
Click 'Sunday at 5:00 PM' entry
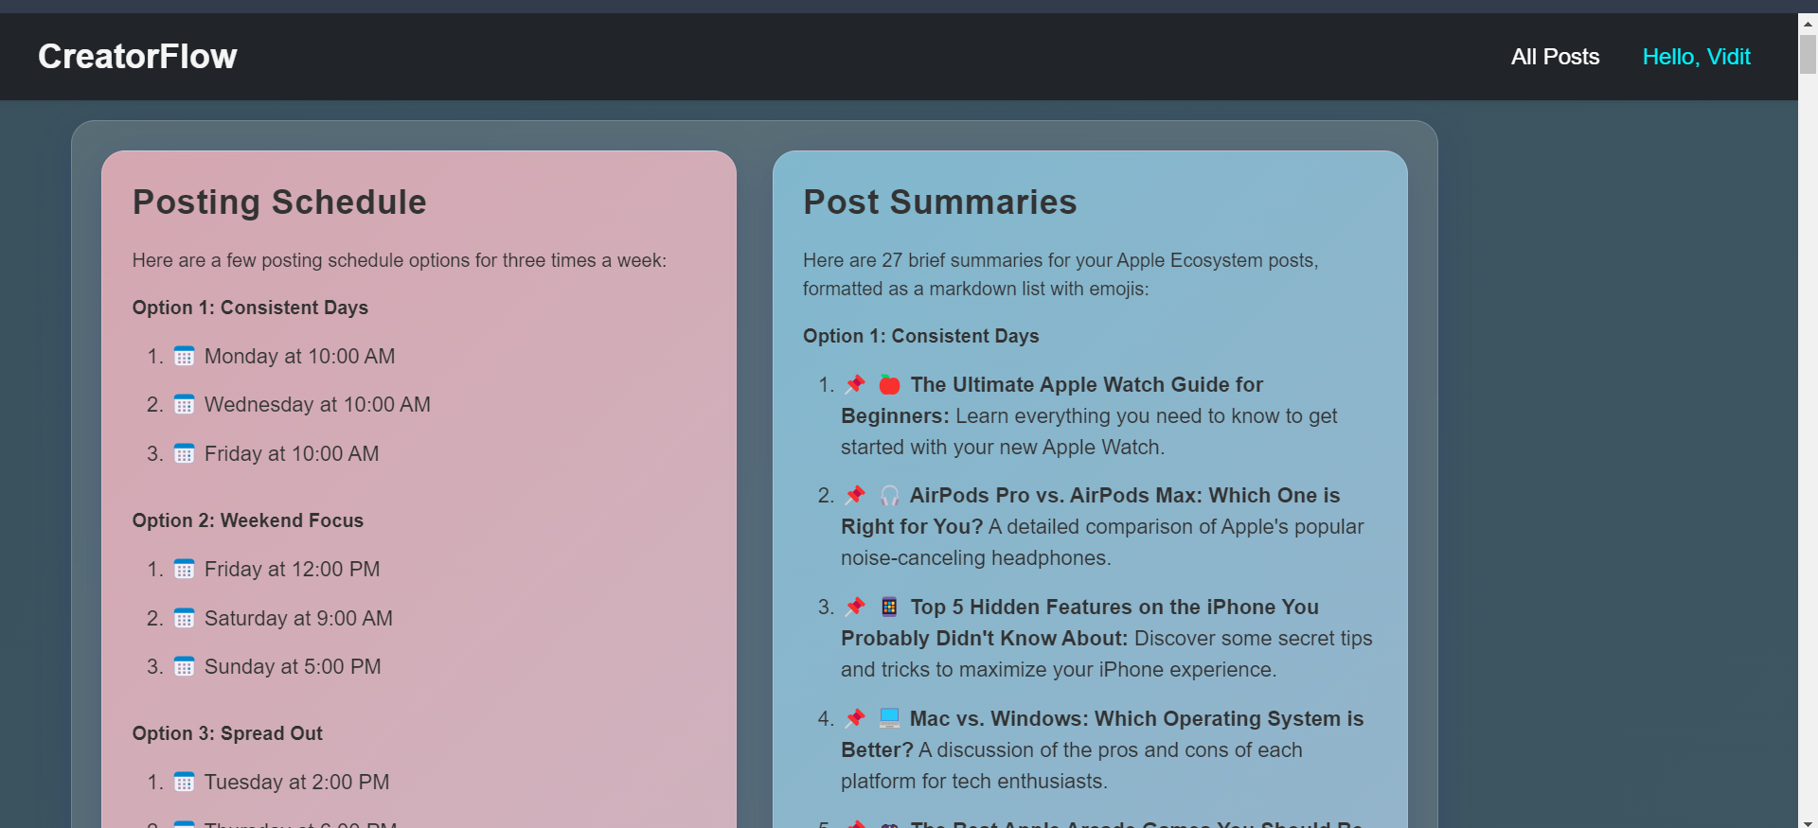point(293,667)
